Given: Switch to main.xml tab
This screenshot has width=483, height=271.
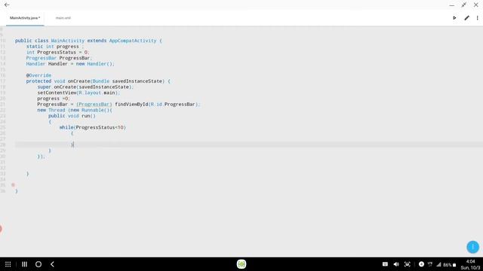Looking at the screenshot, I should click(63, 18).
